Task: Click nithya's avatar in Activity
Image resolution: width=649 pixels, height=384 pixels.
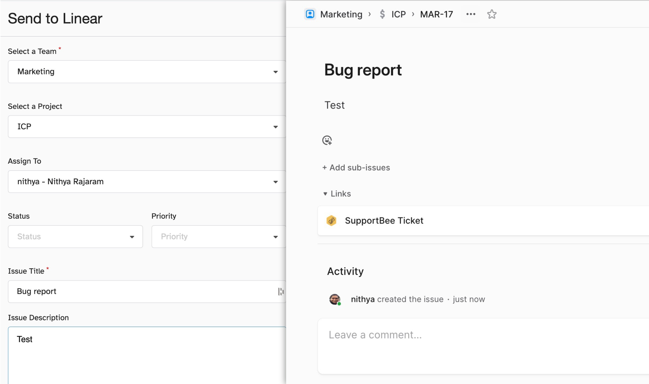Action: pos(335,299)
